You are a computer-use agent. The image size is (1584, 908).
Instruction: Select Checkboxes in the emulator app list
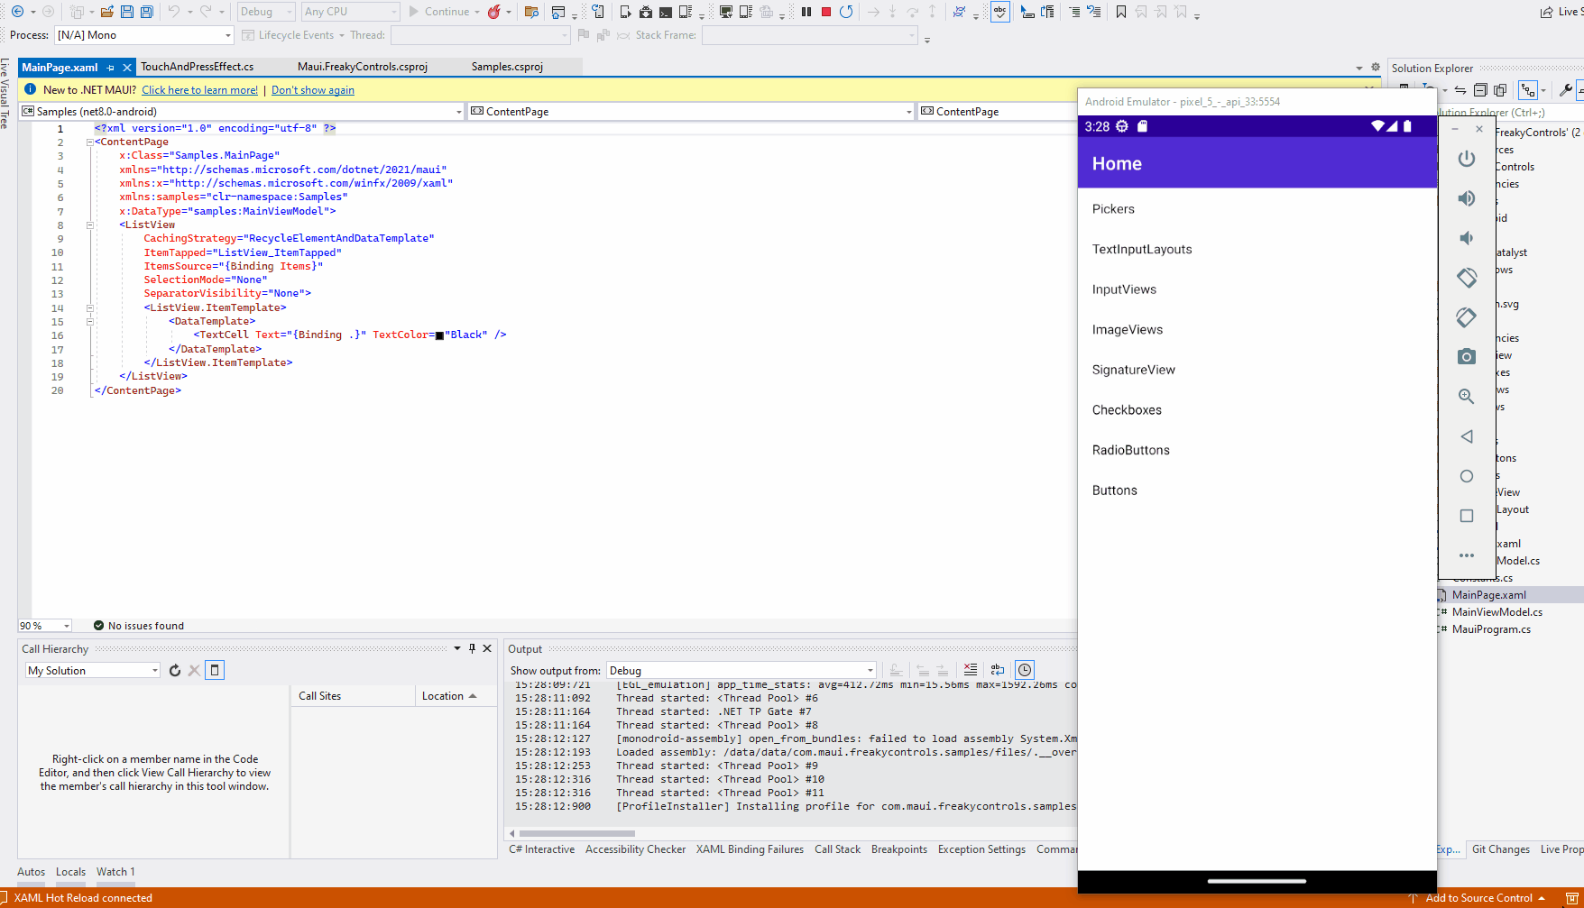[x=1126, y=409]
